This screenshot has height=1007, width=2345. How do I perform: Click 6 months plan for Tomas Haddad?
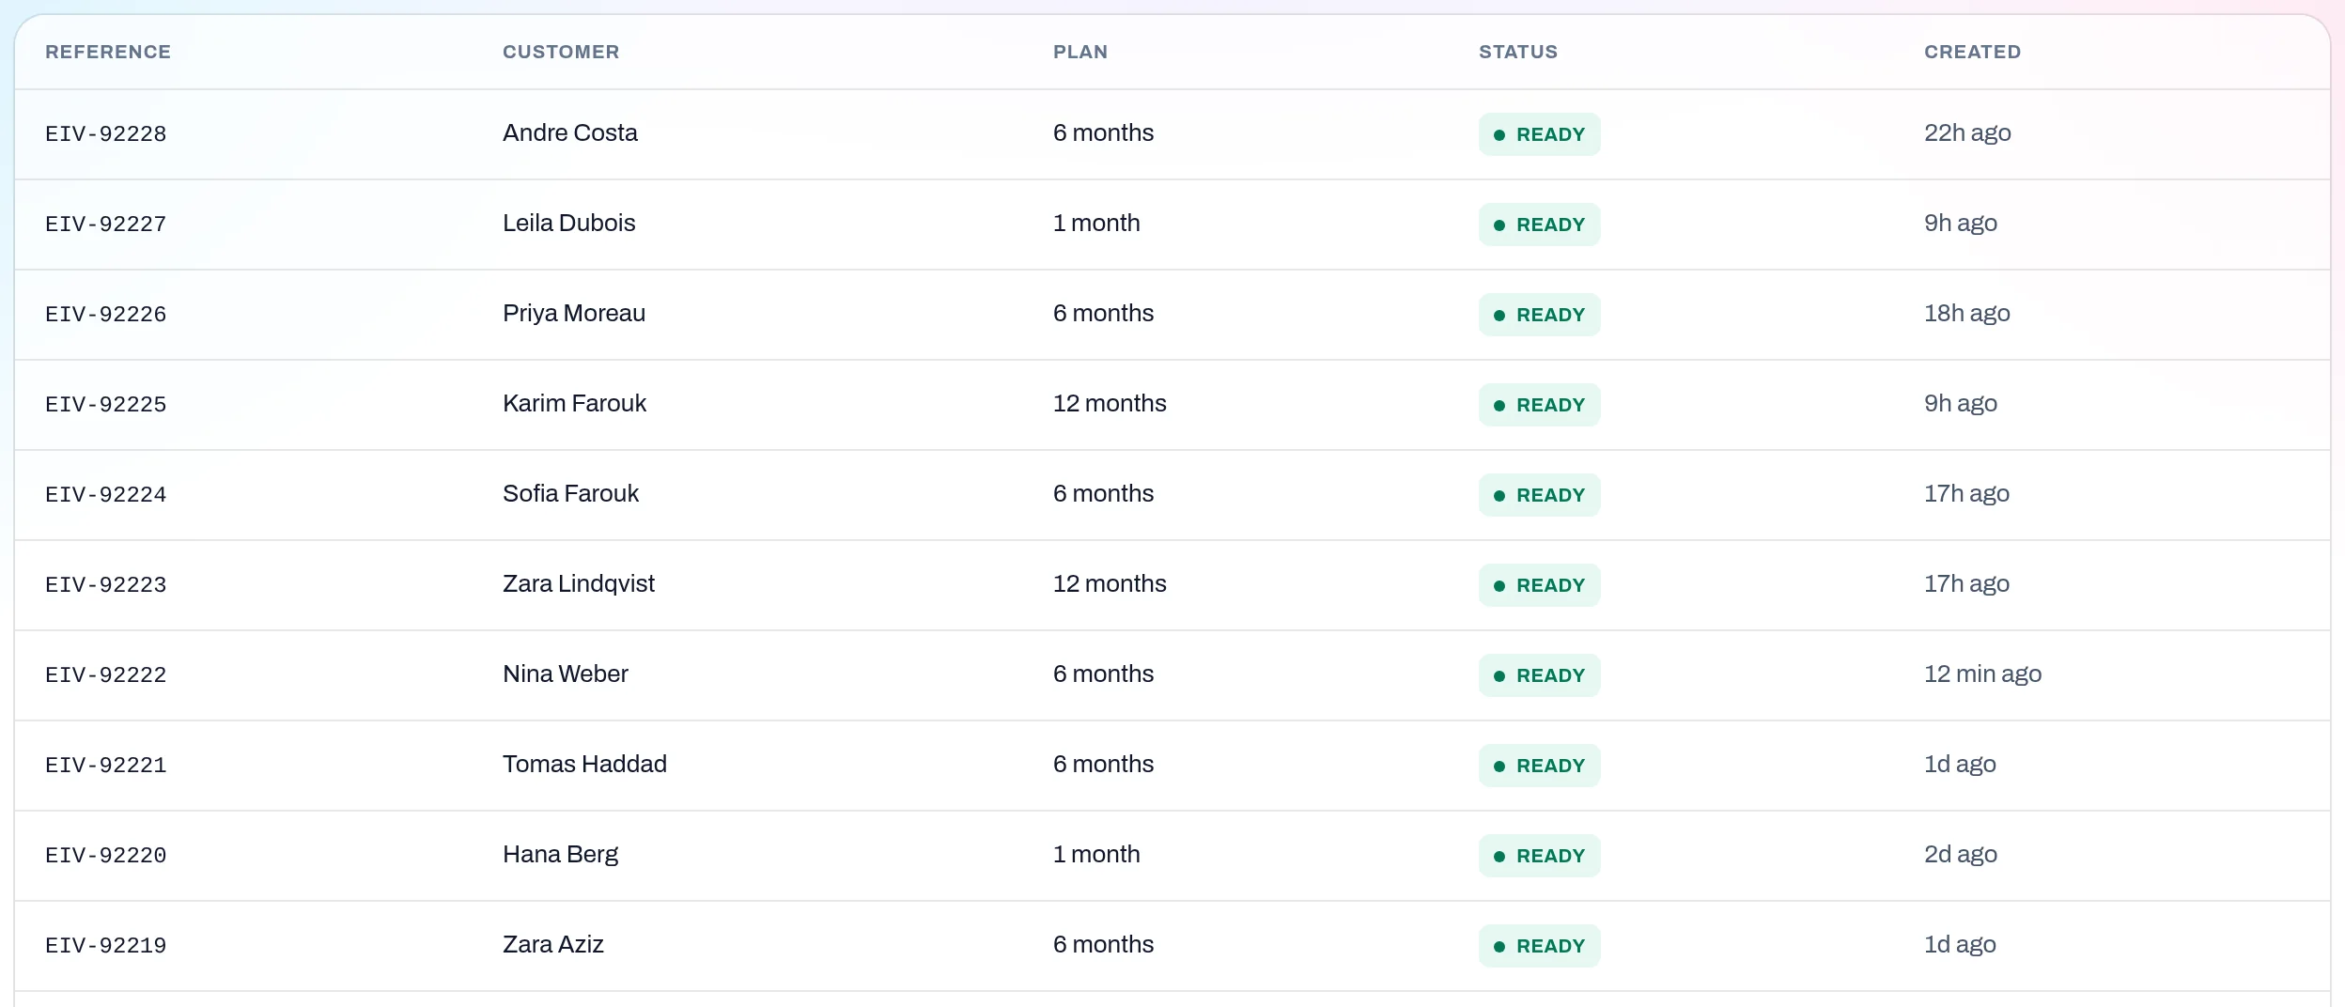[1103, 765]
